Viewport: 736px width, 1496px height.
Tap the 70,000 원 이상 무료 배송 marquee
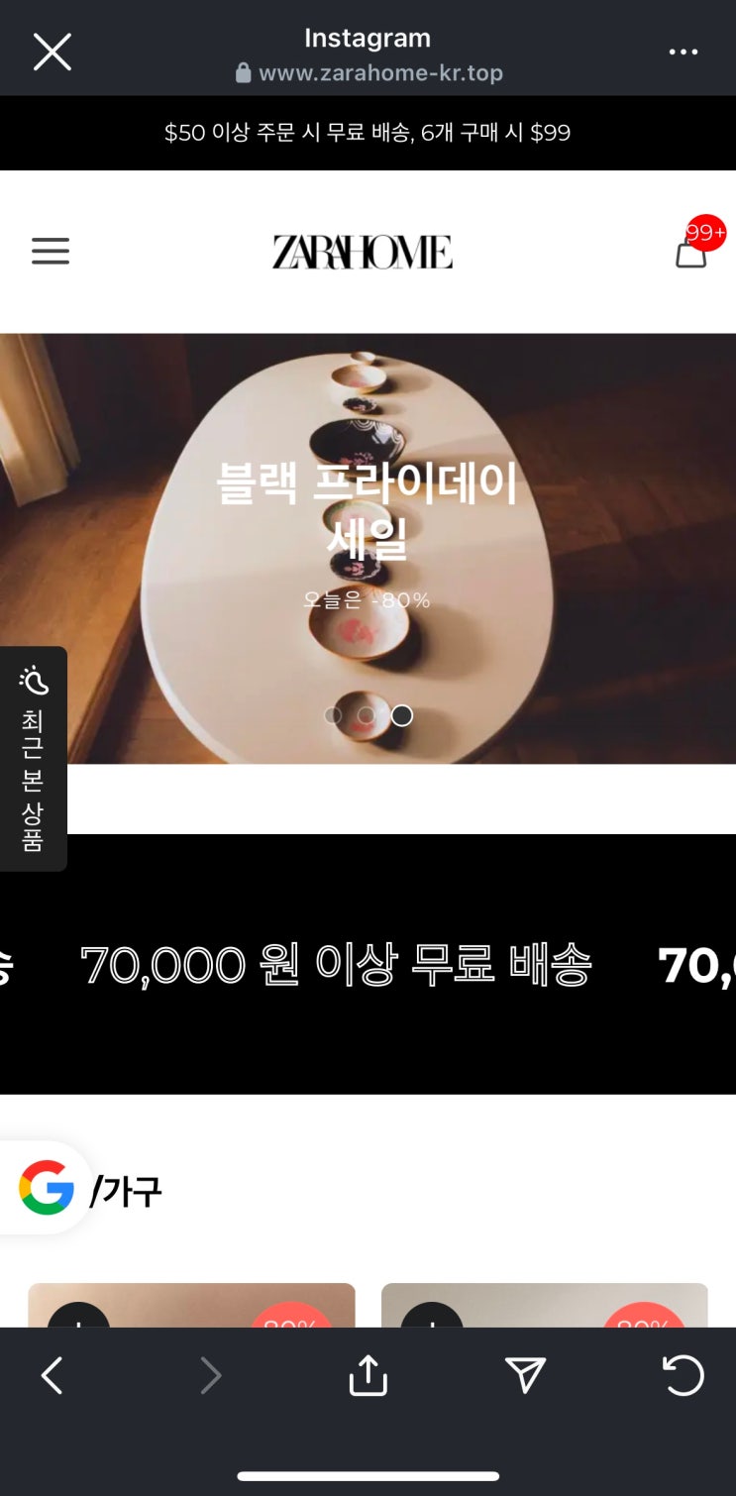[368, 964]
